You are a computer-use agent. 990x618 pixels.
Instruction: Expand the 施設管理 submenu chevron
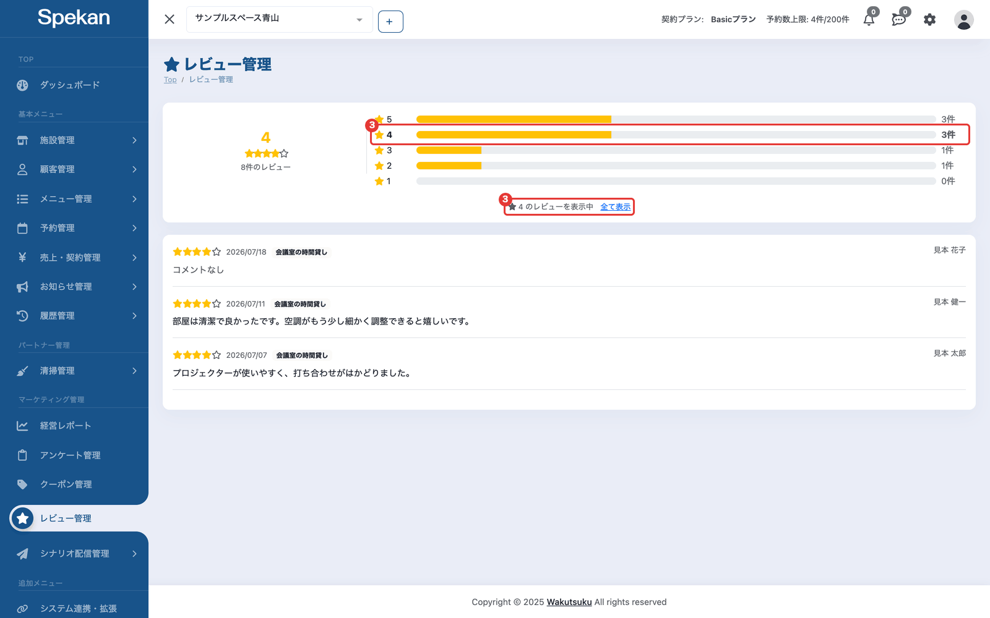134,140
